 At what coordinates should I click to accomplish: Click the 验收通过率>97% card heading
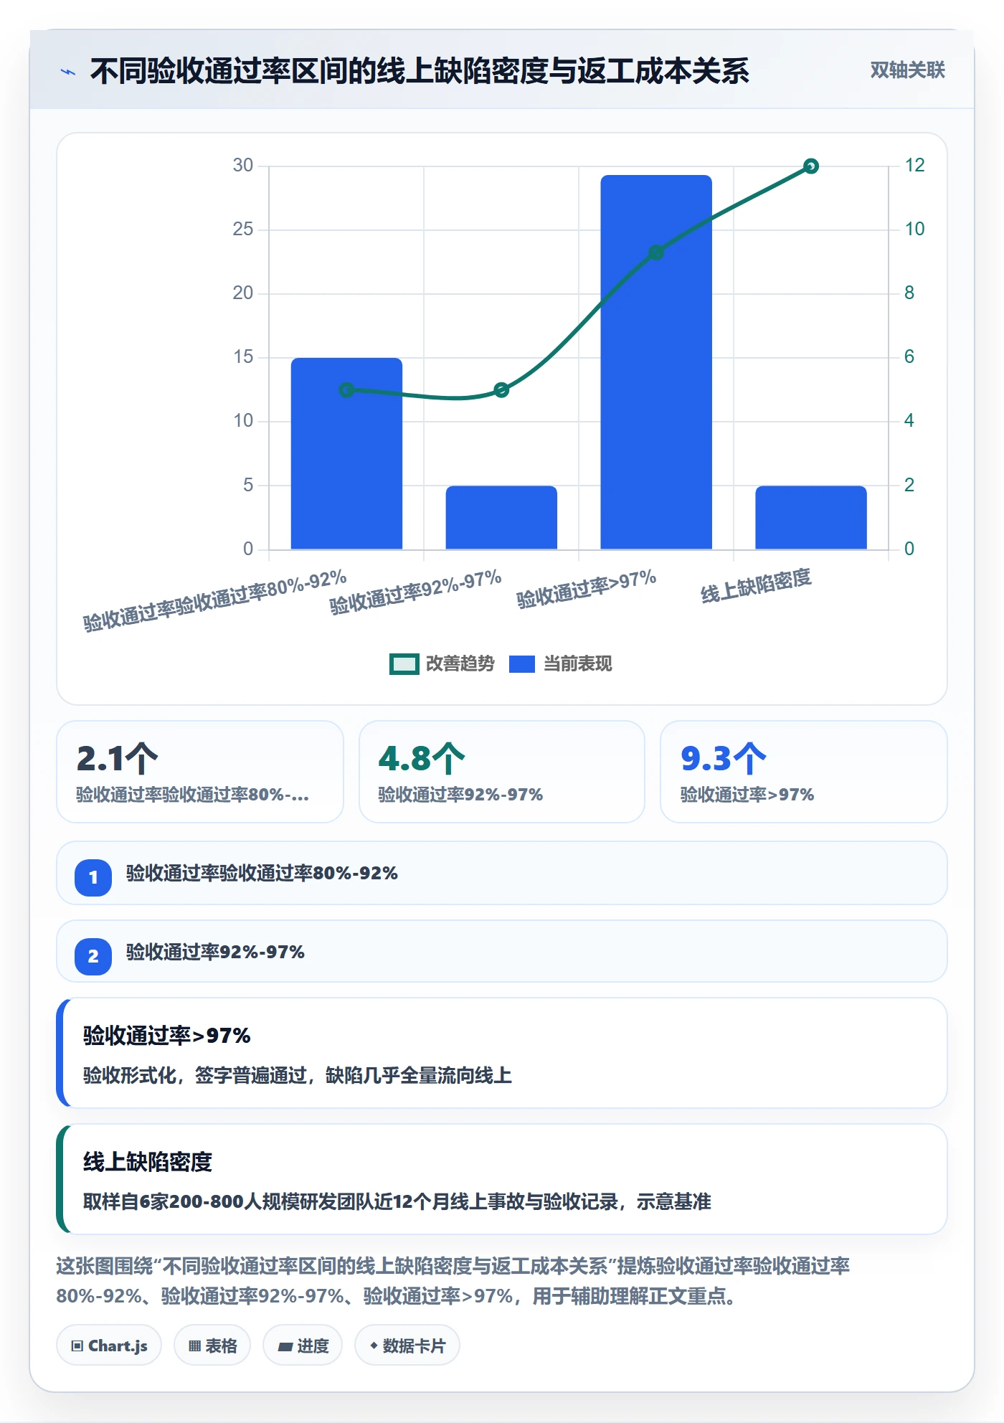(167, 1036)
